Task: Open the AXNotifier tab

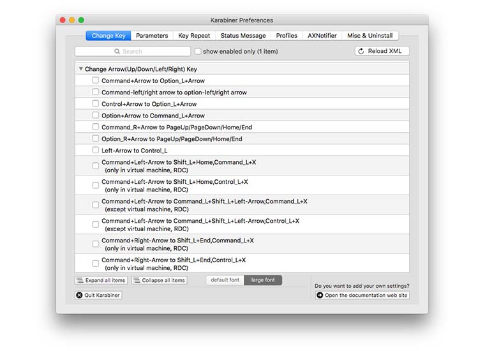Action: tap(322, 36)
